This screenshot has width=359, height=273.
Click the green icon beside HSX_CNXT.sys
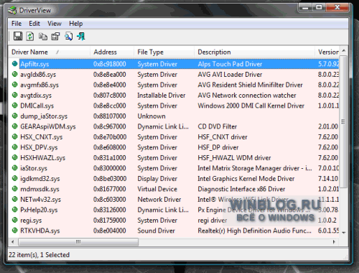coord(15,136)
